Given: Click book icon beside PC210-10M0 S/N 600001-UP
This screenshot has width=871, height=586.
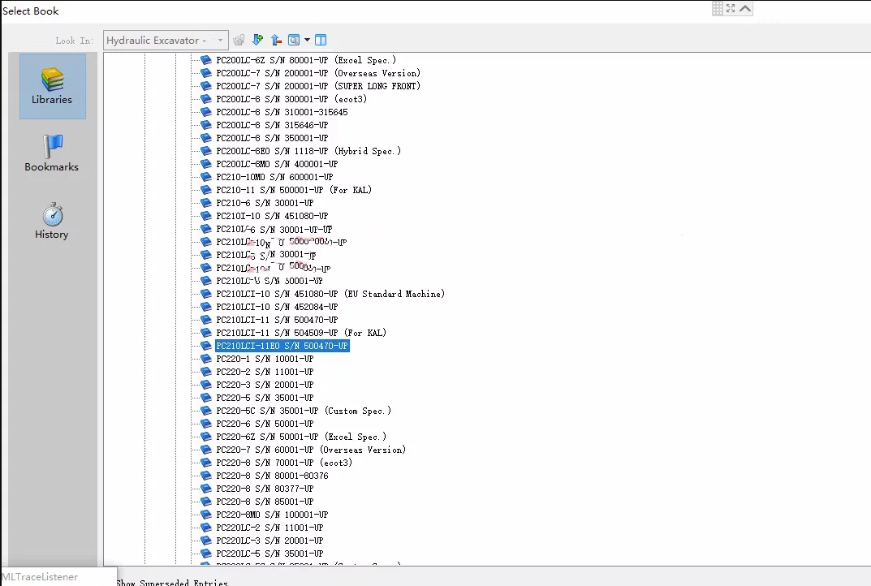Looking at the screenshot, I should [x=206, y=177].
